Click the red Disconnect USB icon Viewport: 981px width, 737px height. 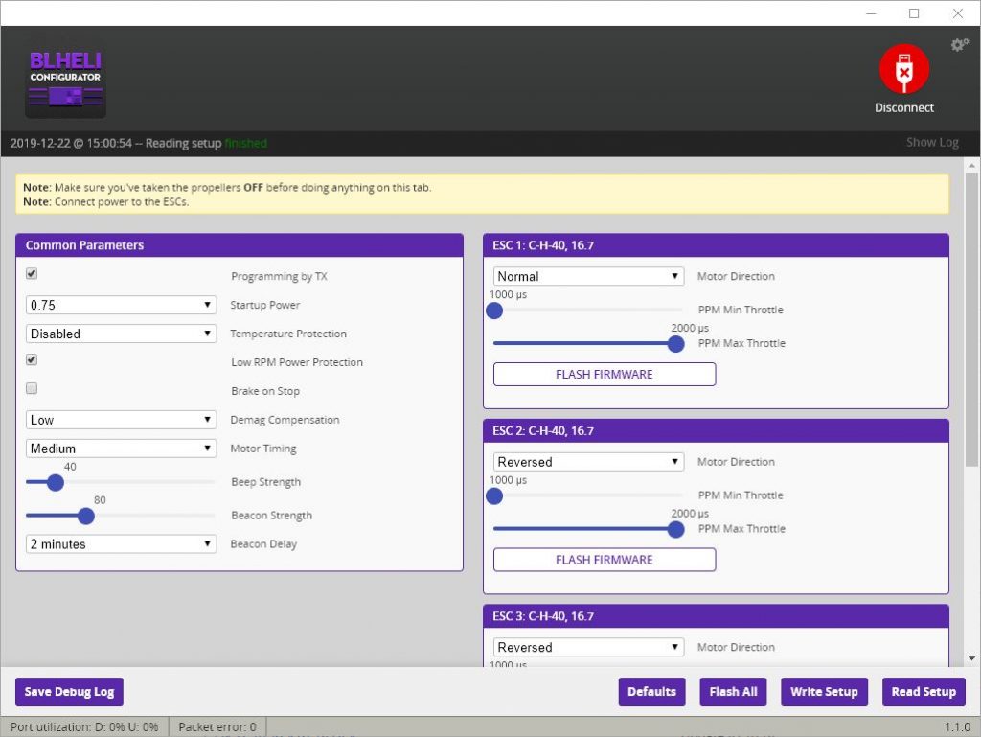(903, 69)
